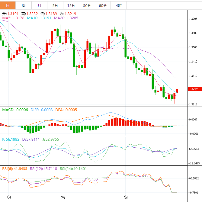Switch to the 5分 chart tab

point(55,5)
